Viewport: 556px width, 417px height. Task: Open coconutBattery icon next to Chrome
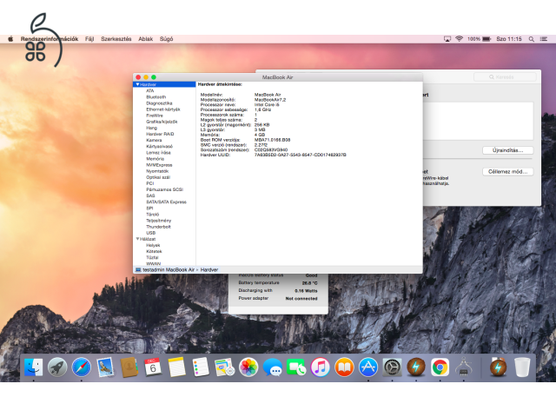416,367
